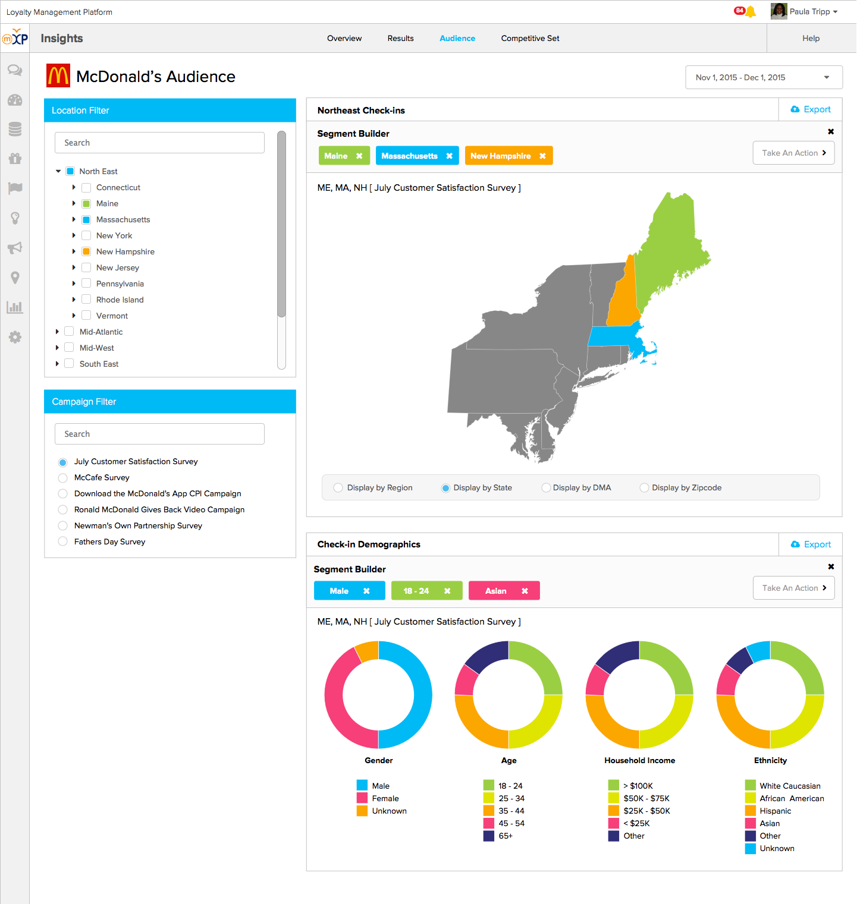Screen dimensions: 857x904
Task: Remove the 18 - 24 segment tag
Action: 447,591
